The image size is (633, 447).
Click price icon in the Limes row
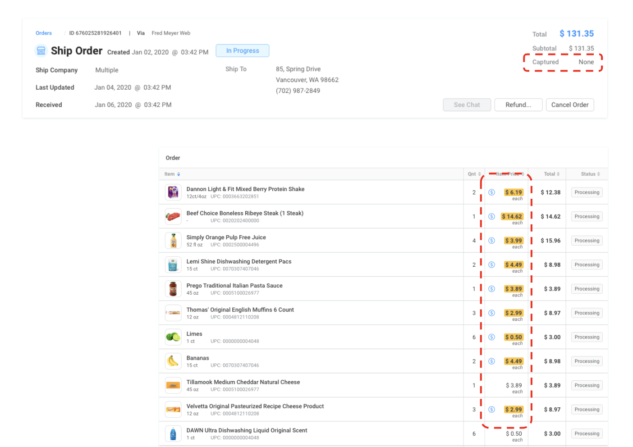tap(491, 337)
